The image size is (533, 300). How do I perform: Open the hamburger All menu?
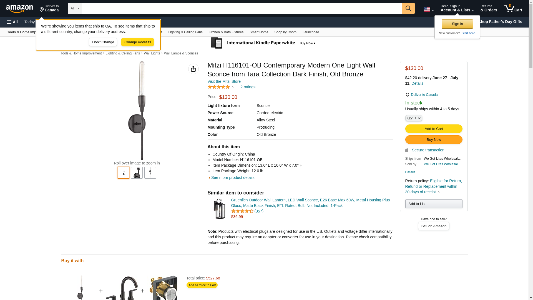[x=12, y=22]
